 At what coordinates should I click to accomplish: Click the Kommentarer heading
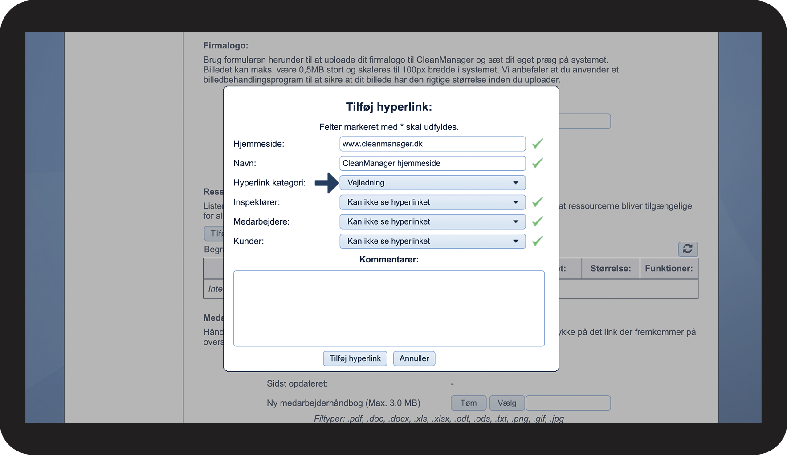pyautogui.click(x=389, y=259)
